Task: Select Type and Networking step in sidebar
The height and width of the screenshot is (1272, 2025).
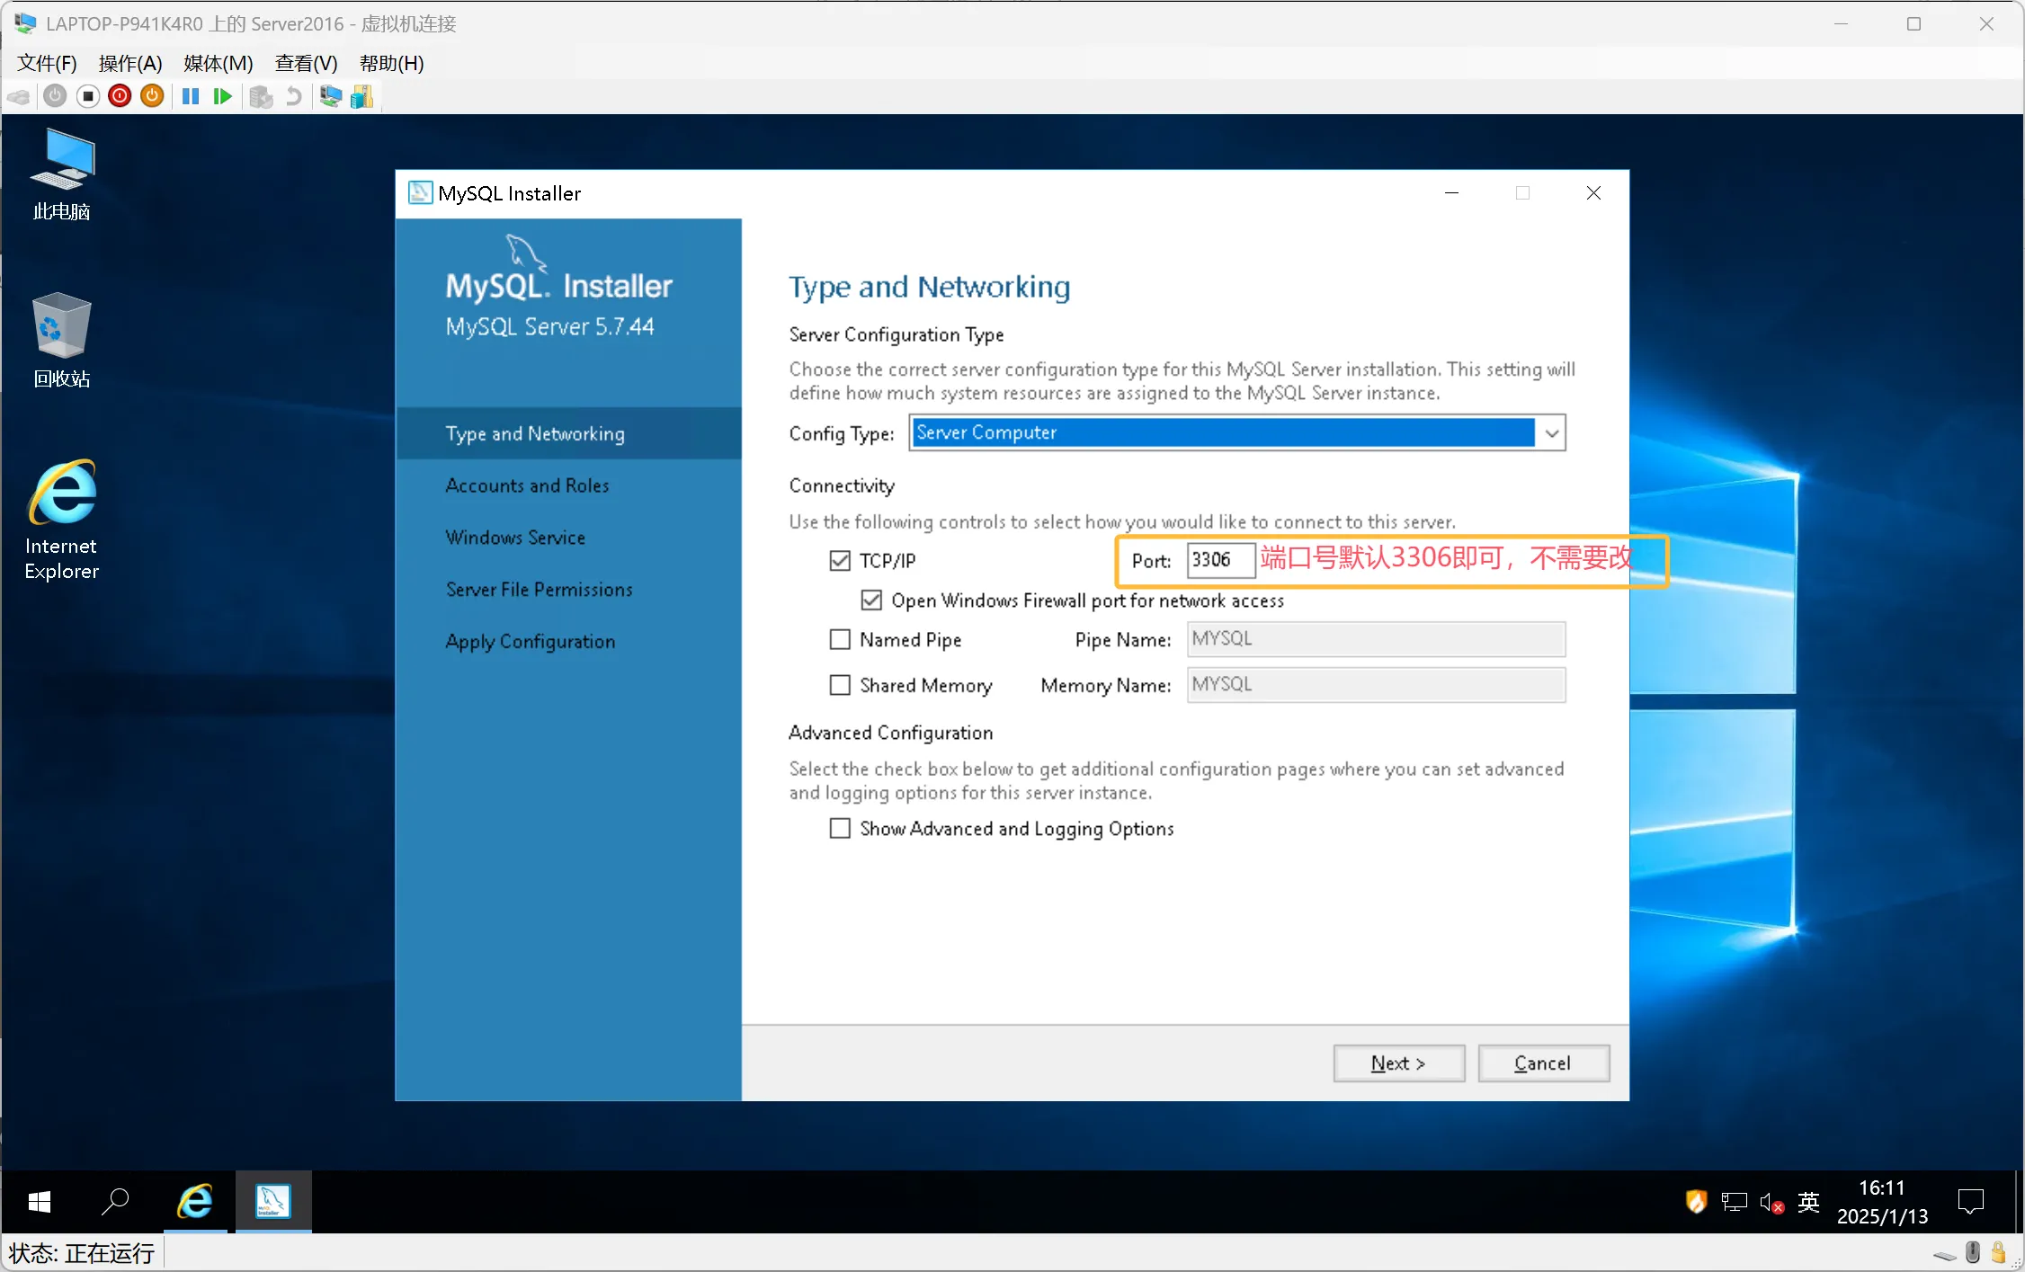Action: [x=568, y=433]
